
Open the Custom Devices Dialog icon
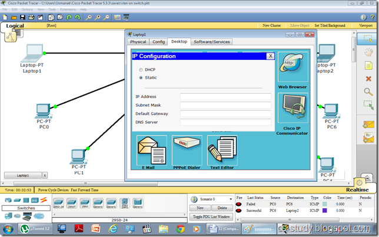click(126, 18)
